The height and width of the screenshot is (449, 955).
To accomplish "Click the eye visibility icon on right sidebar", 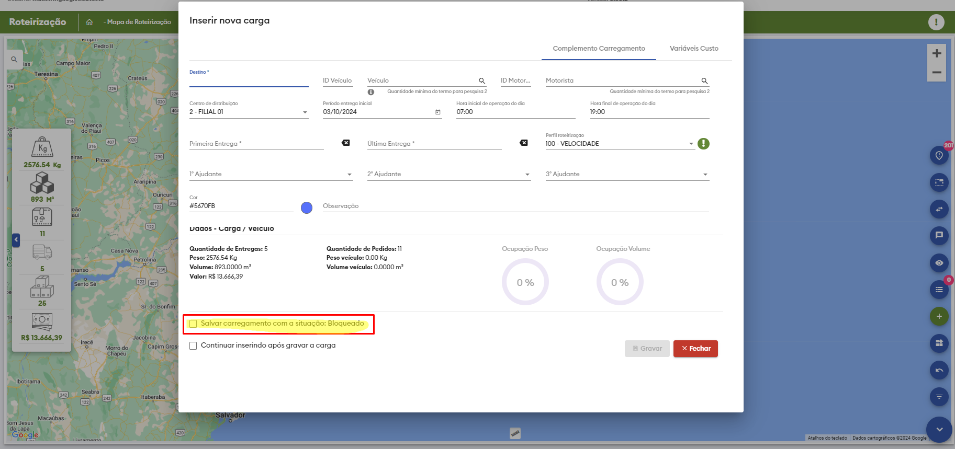I will [939, 263].
